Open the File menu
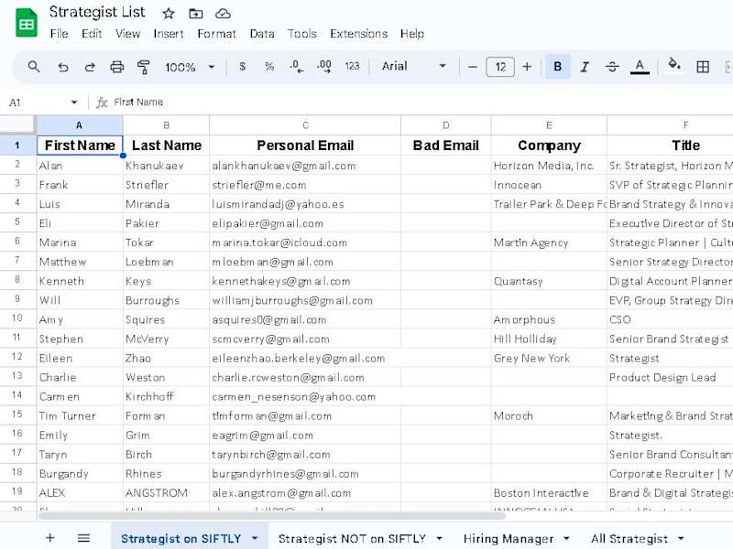 tap(59, 34)
